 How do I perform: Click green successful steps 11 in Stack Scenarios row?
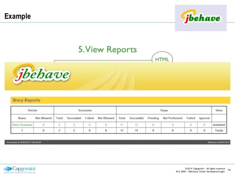[x=136, y=125]
